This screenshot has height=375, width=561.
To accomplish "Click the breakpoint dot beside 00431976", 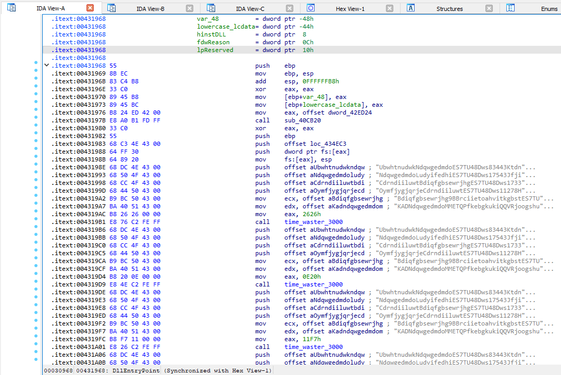I will 36,109.
